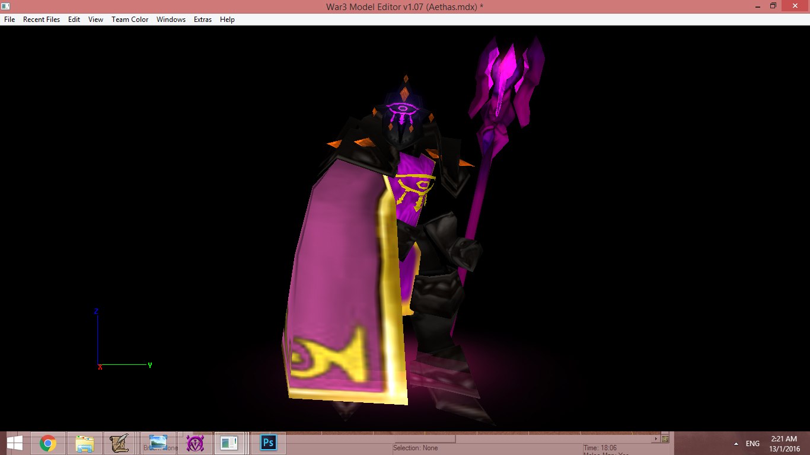Image resolution: width=810 pixels, height=455 pixels.
Task: Open Photoshop from the taskbar
Action: 269,443
